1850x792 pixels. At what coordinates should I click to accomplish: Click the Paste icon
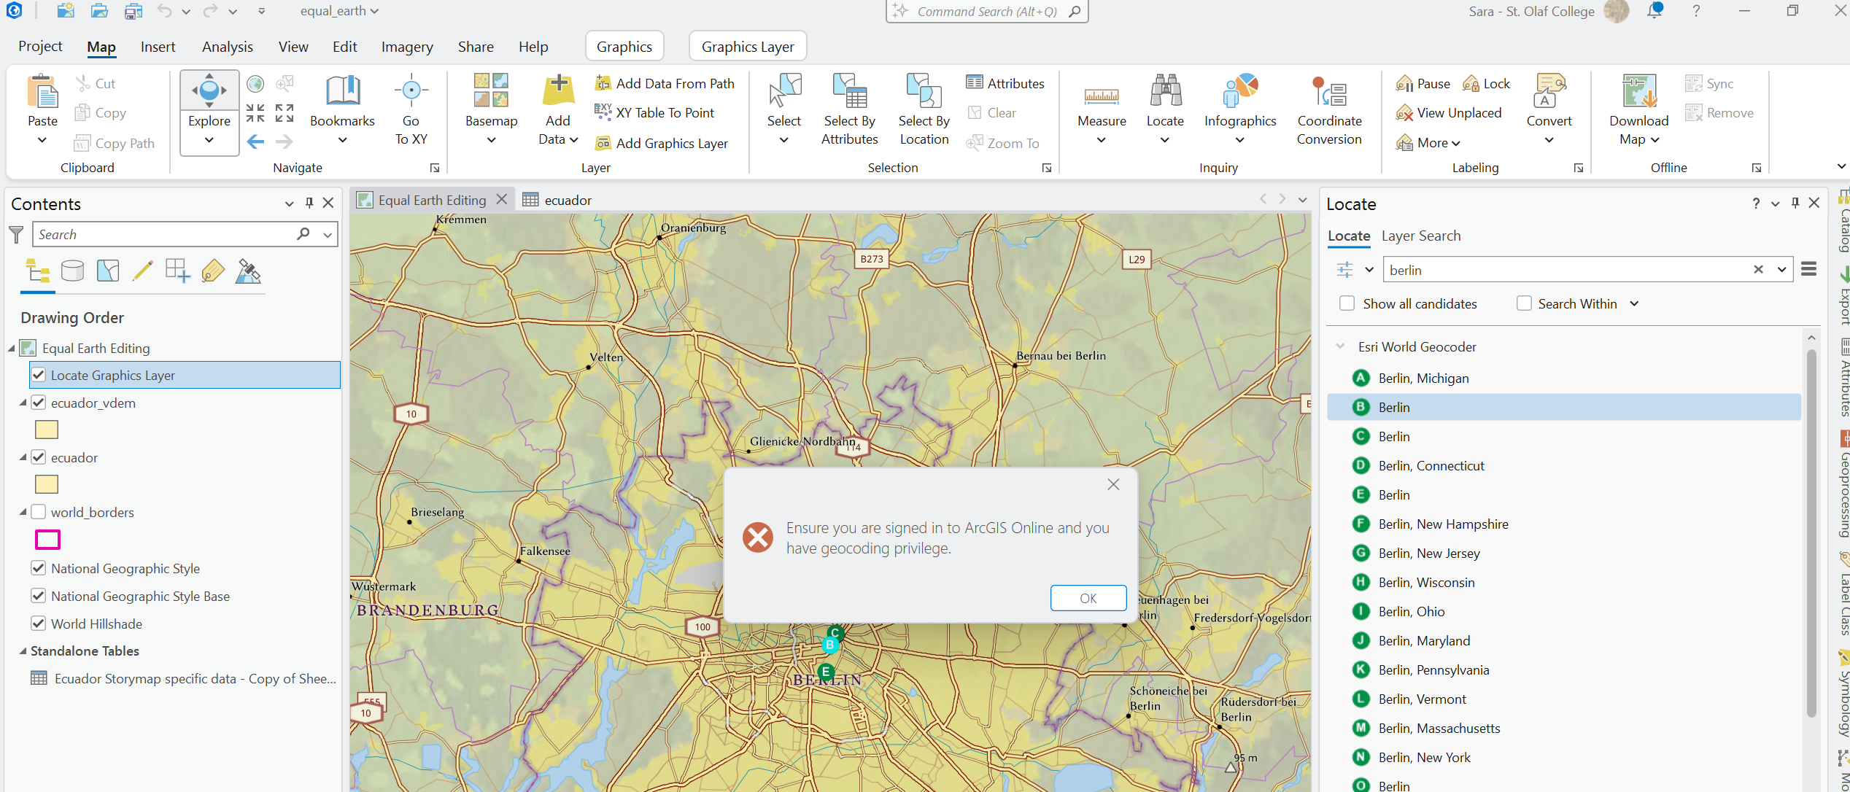coord(42,92)
